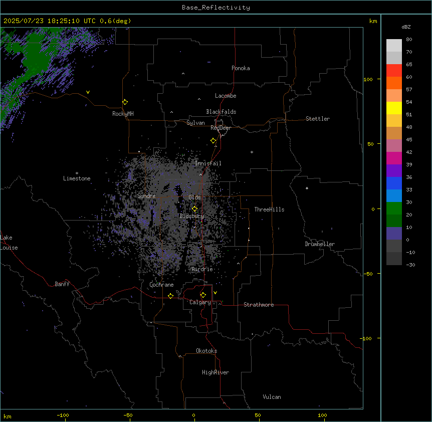This screenshot has height=422, width=432.
Task: Click the RedDeer city label
Action: pyautogui.click(x=221, y=128)
